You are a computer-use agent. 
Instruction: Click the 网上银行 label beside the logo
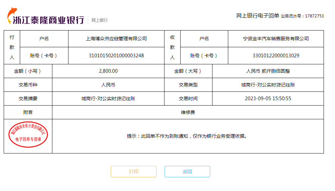coord(100,20)
